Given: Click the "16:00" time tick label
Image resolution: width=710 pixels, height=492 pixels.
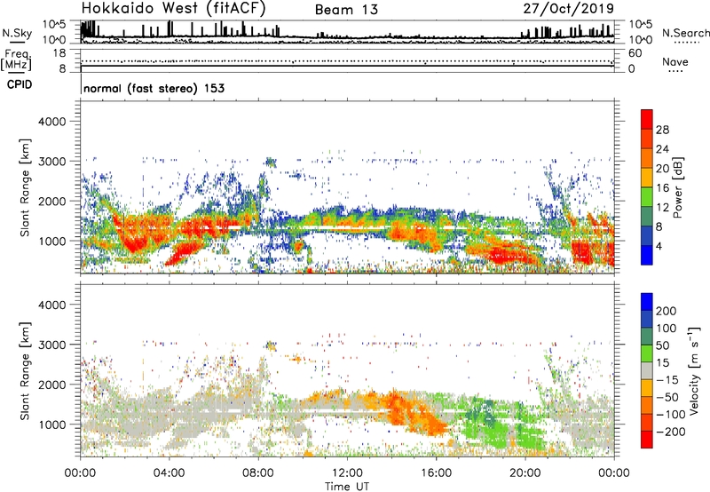Looking at the screenshot, I should pyautogui.click(x=436, y=473).
